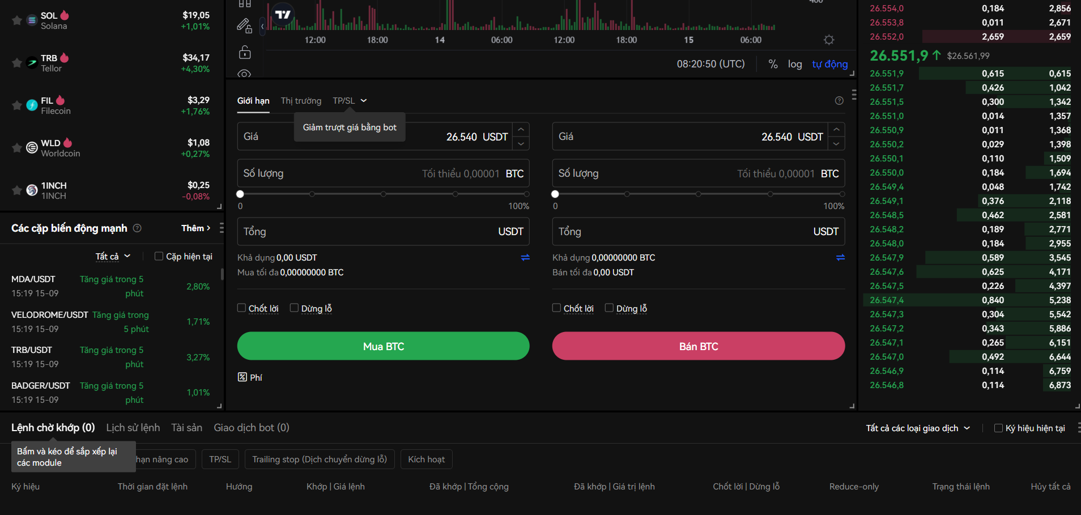Click info icon beside Các cặp biến động mạnh
1081x515 pixels.
point(137,228)
